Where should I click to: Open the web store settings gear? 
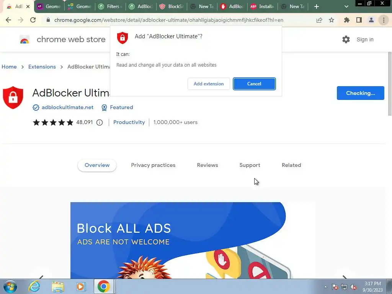pos(346,39)
